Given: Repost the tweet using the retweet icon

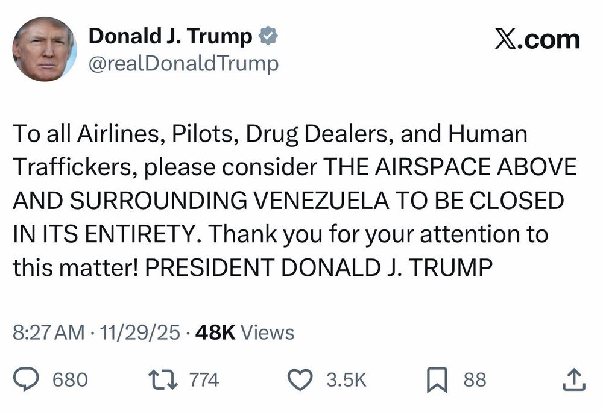Looking at the screenshot, I should pos(163,379).
